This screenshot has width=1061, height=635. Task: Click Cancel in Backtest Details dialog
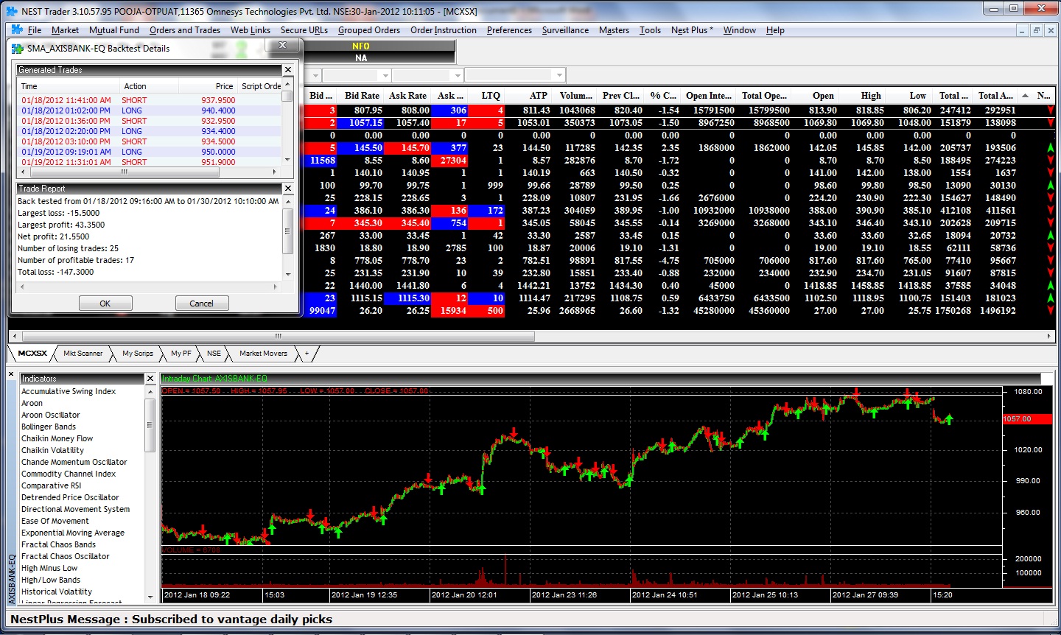click(201, 304)
